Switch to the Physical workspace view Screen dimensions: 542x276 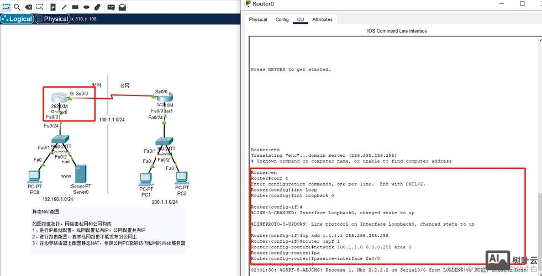click(52, 19)
